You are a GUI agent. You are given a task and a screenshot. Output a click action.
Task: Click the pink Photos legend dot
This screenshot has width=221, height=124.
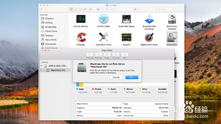click(93, 89)
